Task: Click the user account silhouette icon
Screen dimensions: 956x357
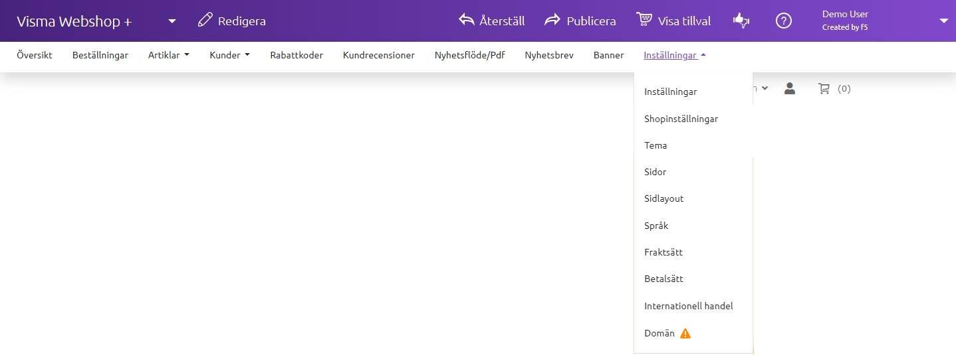Action: (x=790, y=88)
